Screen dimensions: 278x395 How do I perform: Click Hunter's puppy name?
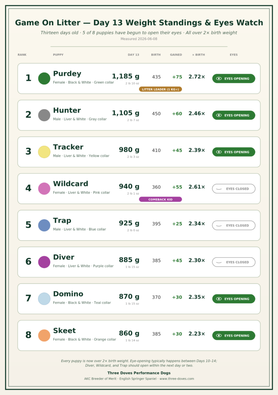tap(67, 110)
